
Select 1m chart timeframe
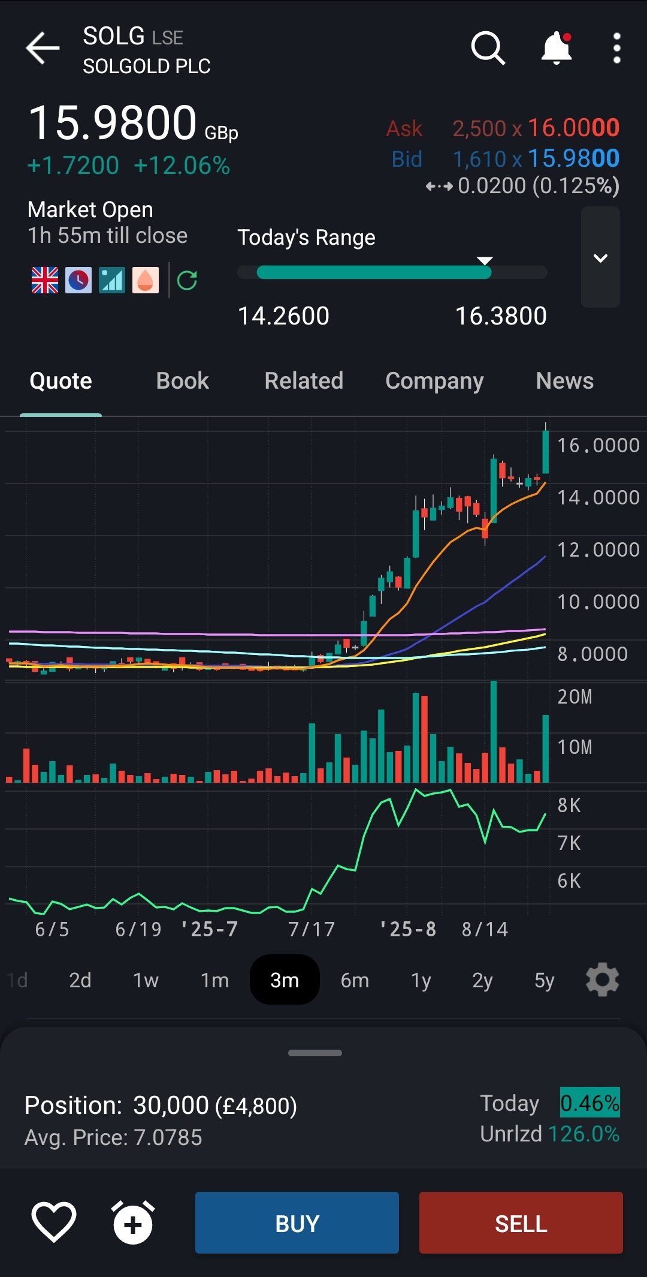coord(214,980)
